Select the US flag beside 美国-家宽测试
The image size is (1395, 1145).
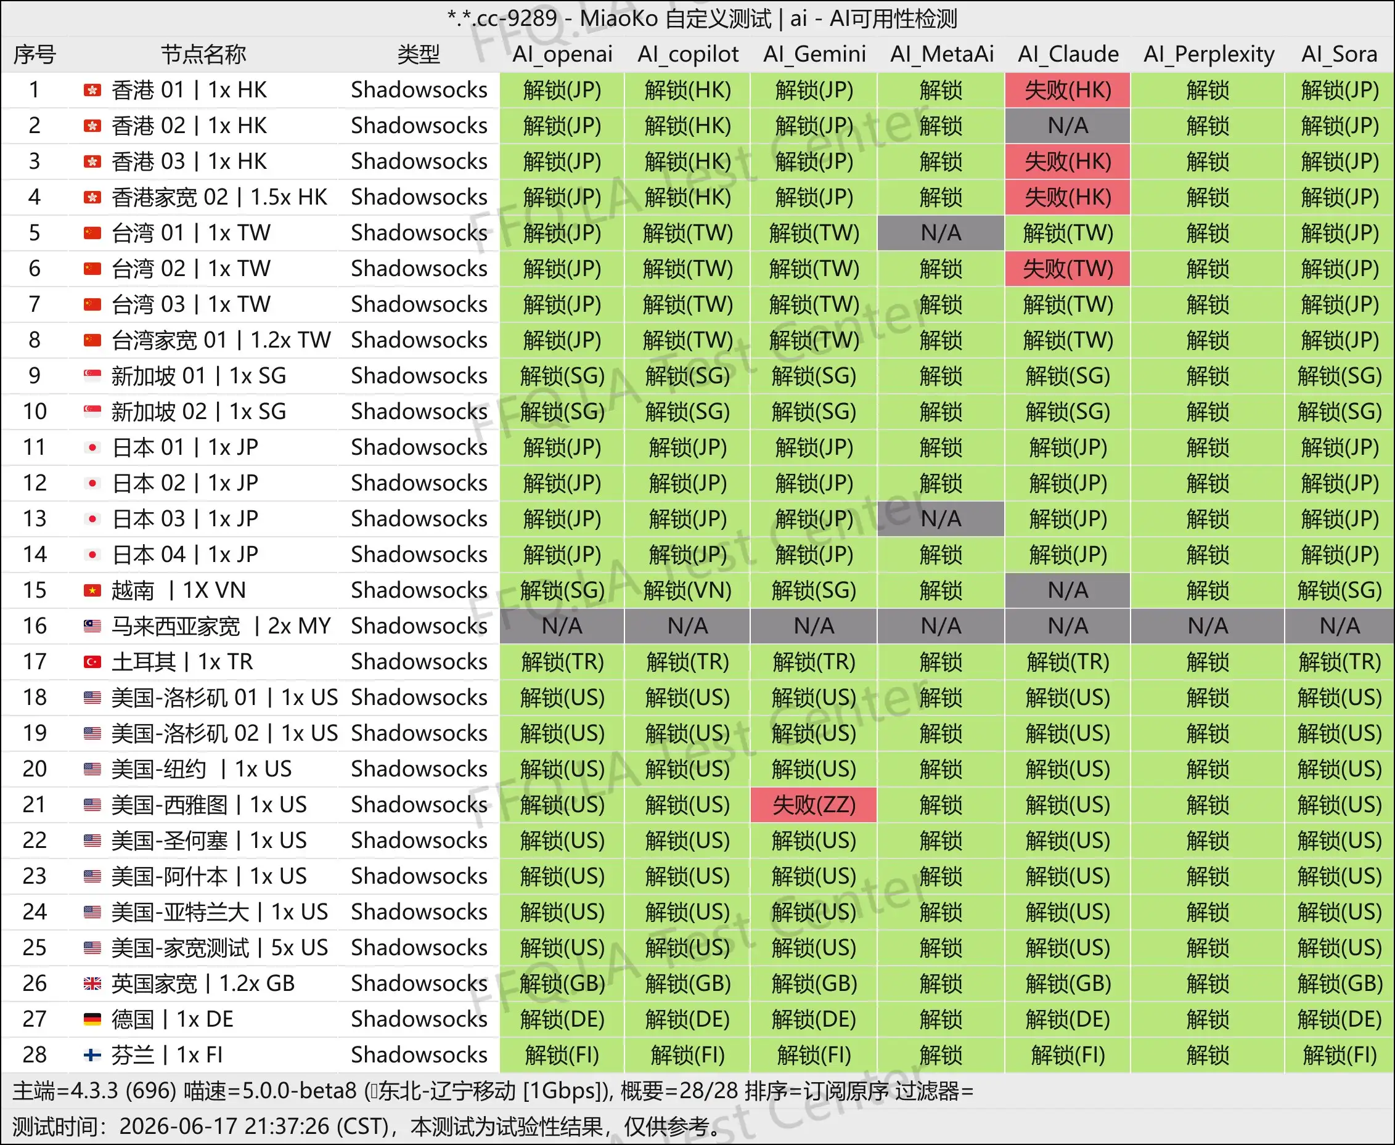[92, 948]
